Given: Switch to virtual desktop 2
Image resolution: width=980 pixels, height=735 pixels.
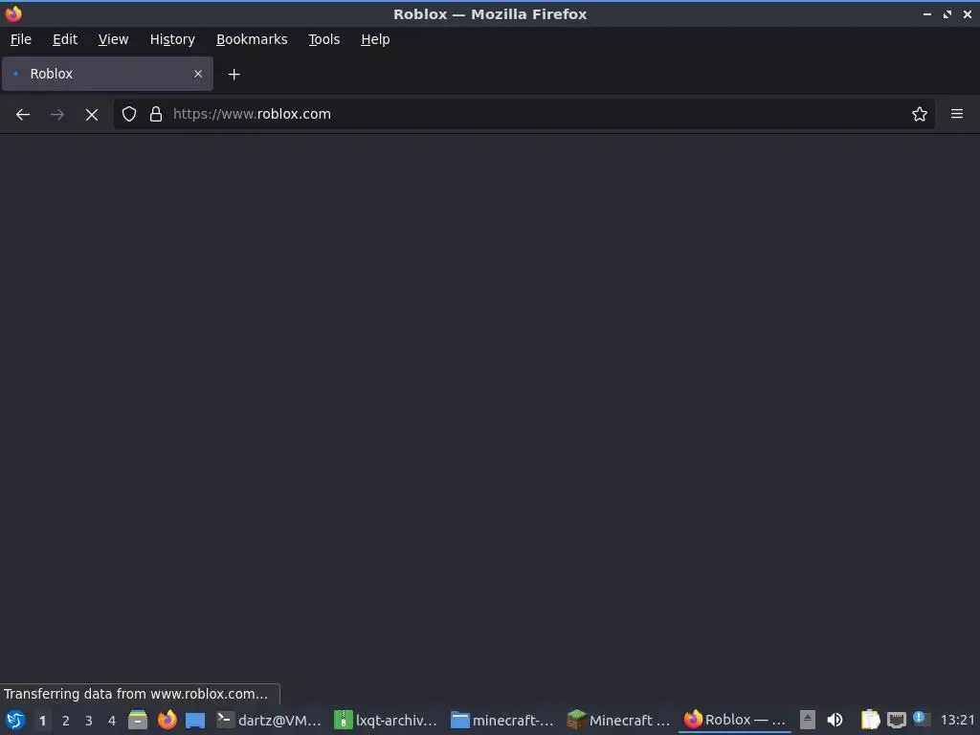Looking at the screenshot, I should coord(66,721).
